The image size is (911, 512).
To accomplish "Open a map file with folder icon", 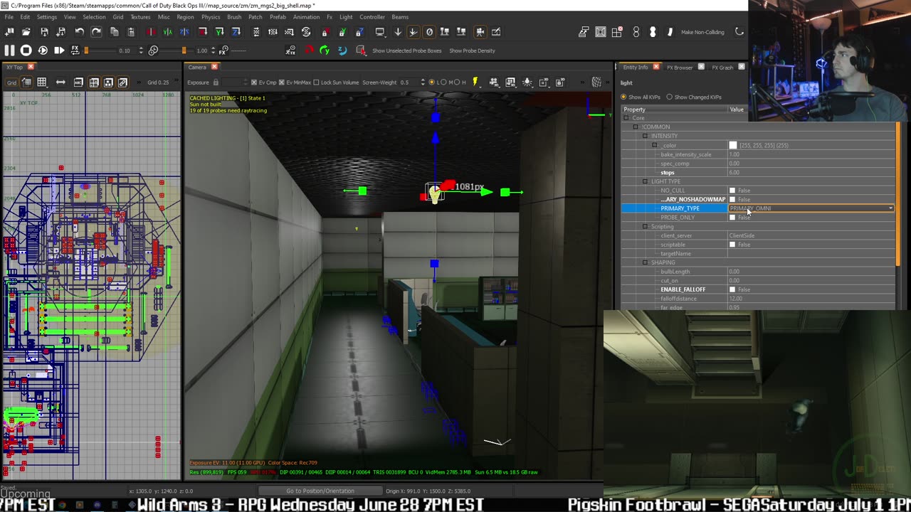I will pos(26,32).
